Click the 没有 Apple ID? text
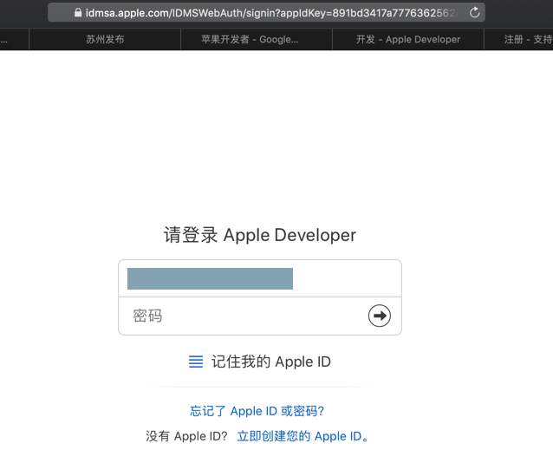Image resolution: width=553 pixels, height=476 pixels. click(x=186, y=436)
